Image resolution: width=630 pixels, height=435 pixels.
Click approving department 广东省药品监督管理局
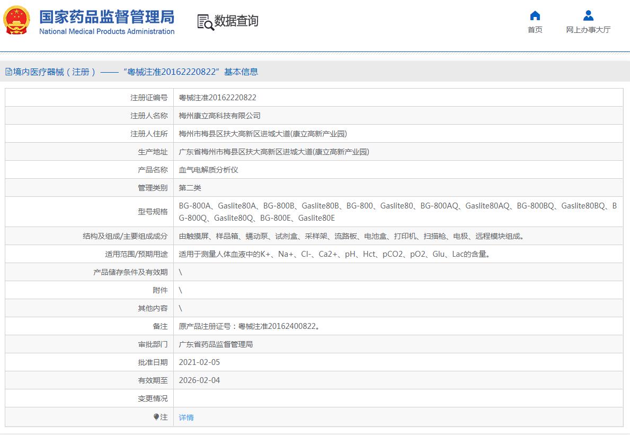pyautogui.click(x=216, y=344)
